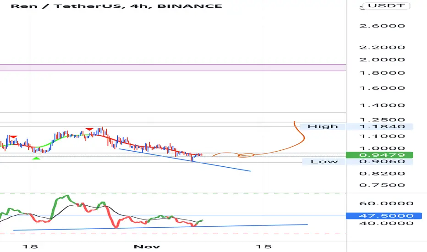This screenshot has width=427, height=252.
Task: Click the 18 date label on time axis
Action: tap(30, 247)
